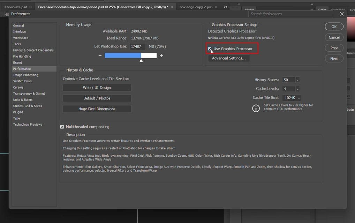
Task: Click the memory slider triangle handle
Action: tap(141, 60)
